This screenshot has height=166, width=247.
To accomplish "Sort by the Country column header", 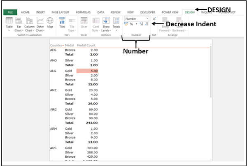I will click(56, 45).
